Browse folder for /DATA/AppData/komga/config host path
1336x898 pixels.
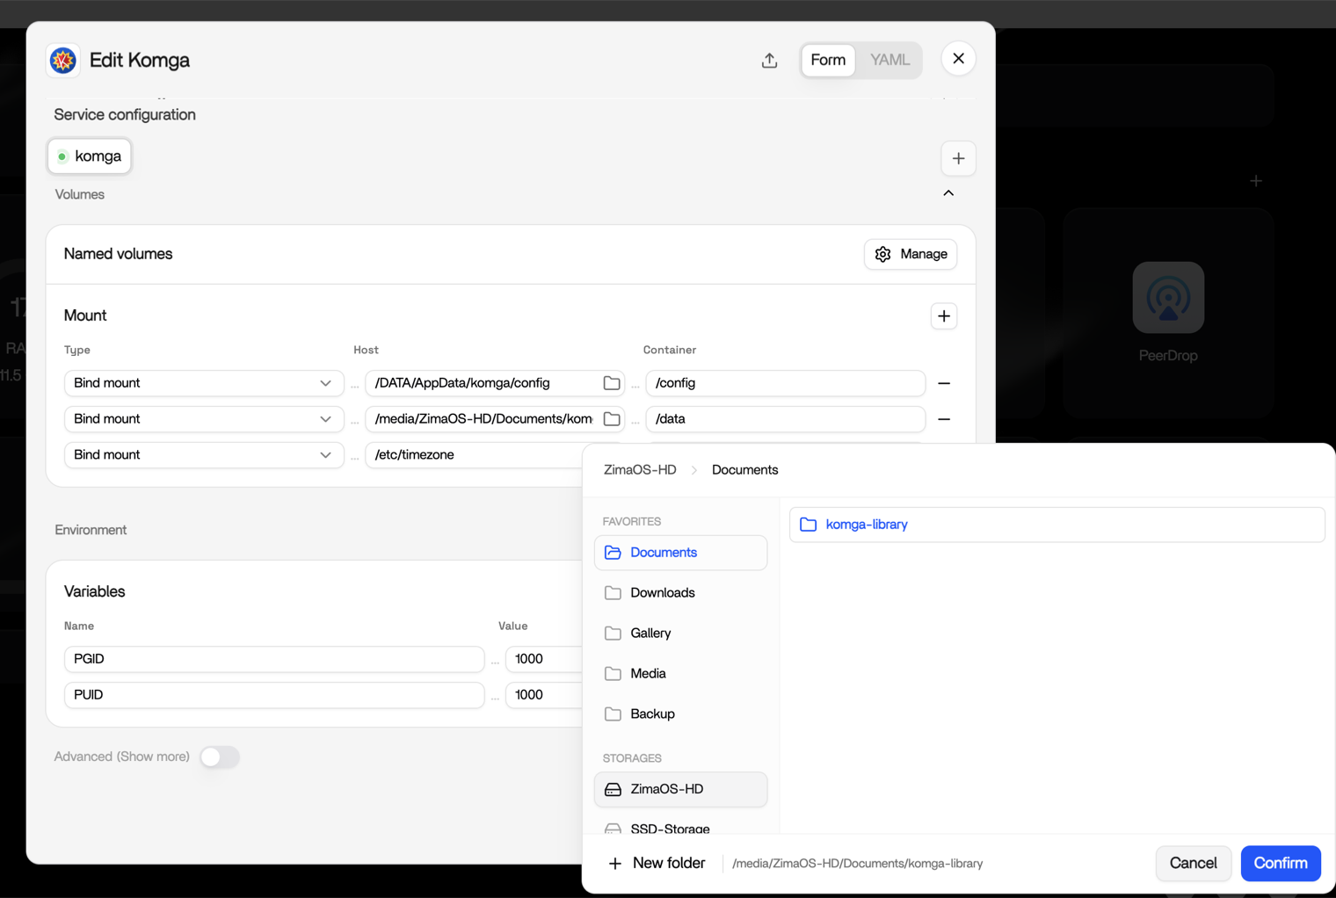coord(612,383)
